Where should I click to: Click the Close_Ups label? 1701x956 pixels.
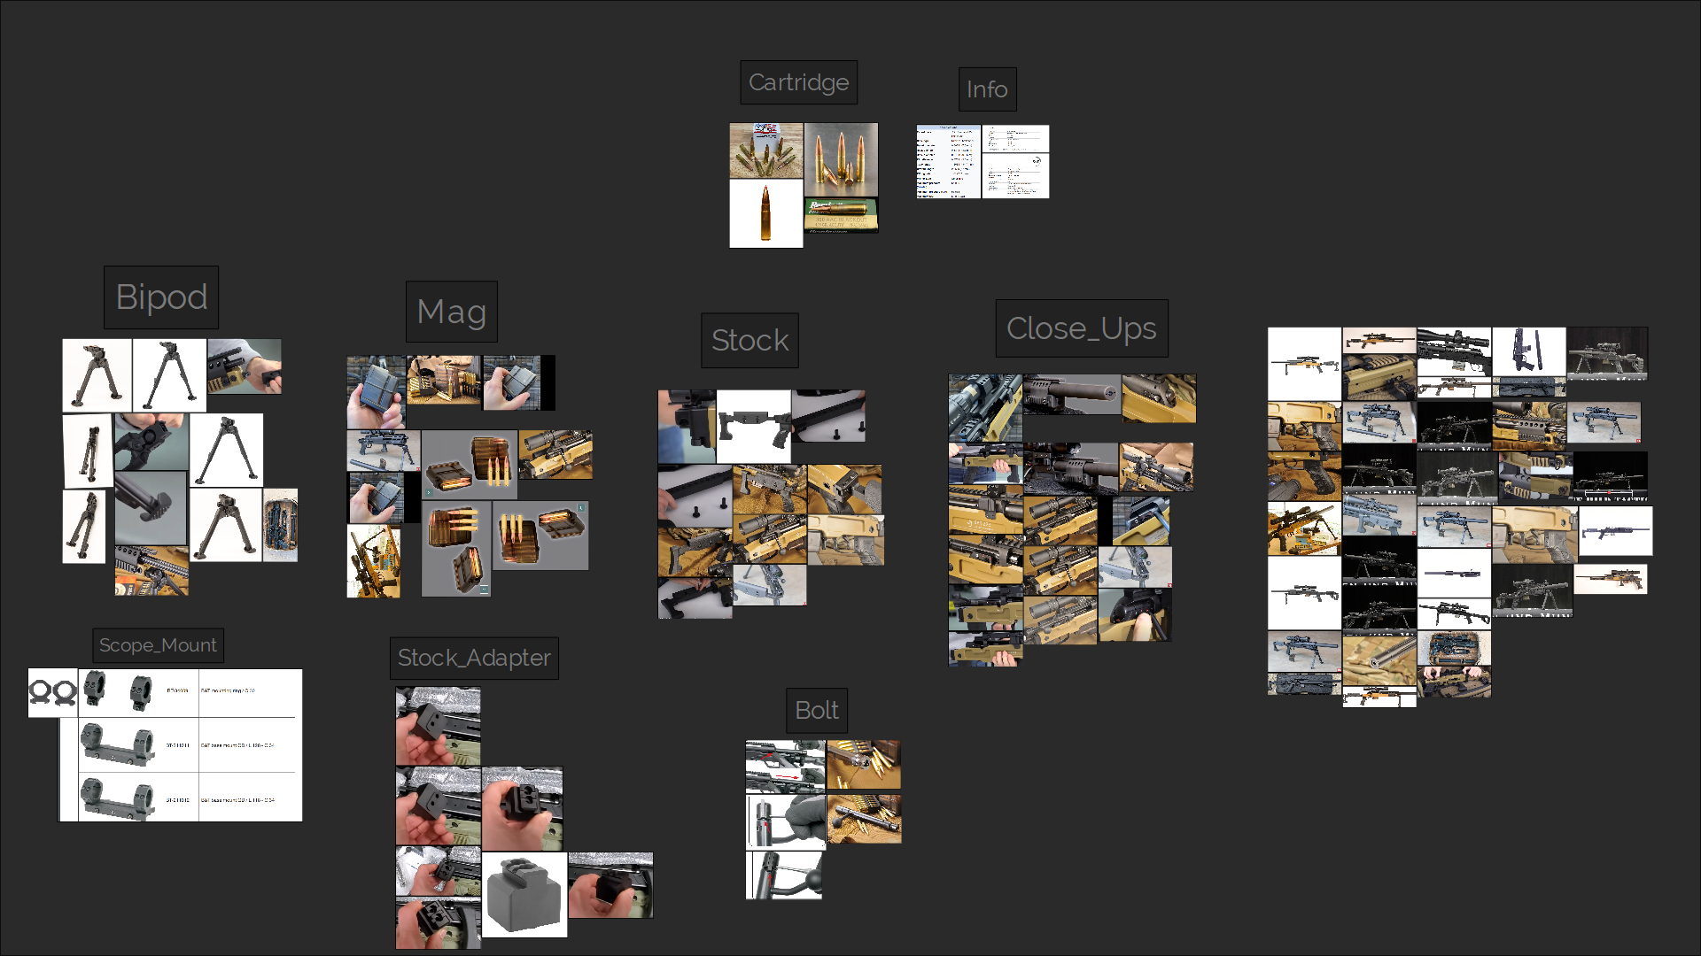click(1081, 328)
